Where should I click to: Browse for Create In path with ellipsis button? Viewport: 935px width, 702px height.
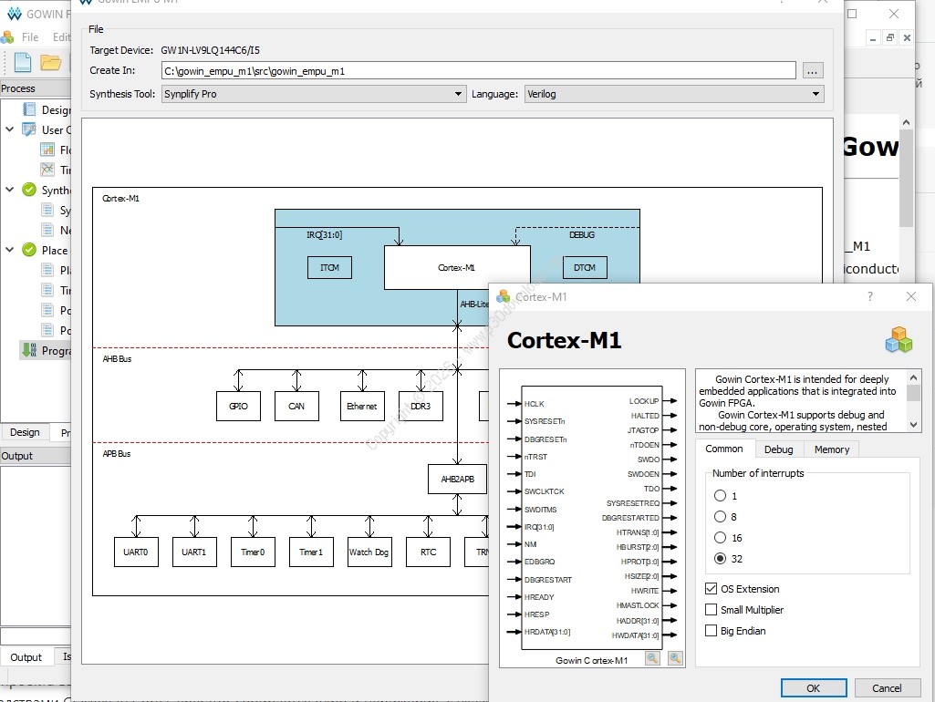point(813,70)
